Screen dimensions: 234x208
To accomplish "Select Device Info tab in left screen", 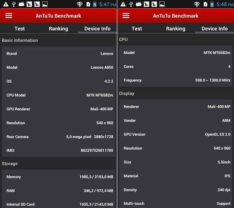I will point(97,28).
